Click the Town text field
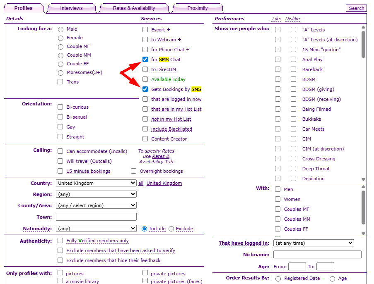Screen dimensions: 374x284 [x=96, y=217]
